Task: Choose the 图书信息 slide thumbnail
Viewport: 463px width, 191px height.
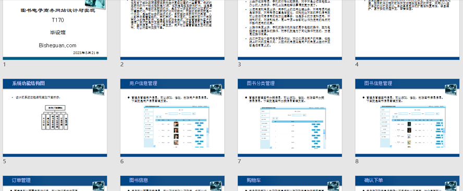Action: point(172,183)
